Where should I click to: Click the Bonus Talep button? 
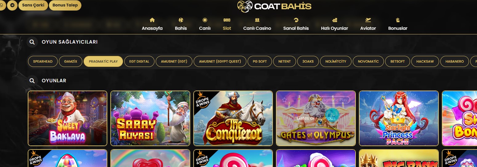click(65, 5)
